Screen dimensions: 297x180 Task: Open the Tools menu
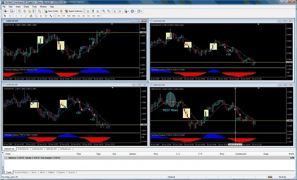[x=34, y=7]
